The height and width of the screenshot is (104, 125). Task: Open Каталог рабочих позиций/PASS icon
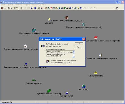pos(67,18)
